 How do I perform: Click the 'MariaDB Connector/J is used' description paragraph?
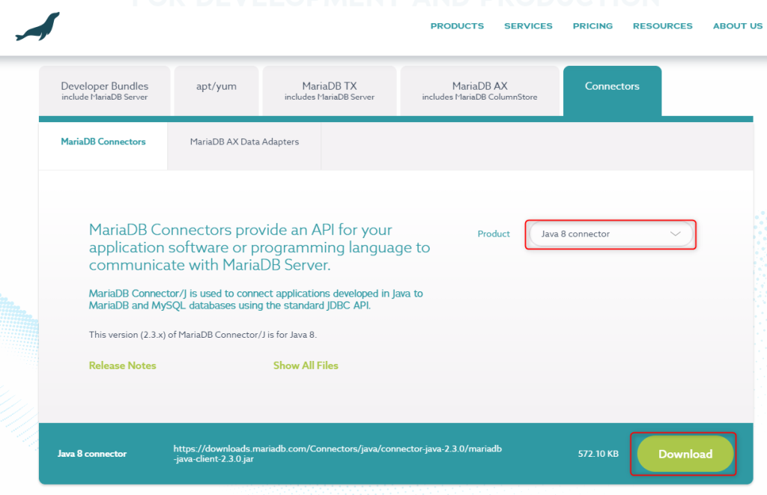click(256, 300)
